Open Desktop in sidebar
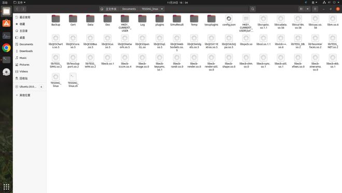Viewport: 342px width, 193px height. click(30, 37)
